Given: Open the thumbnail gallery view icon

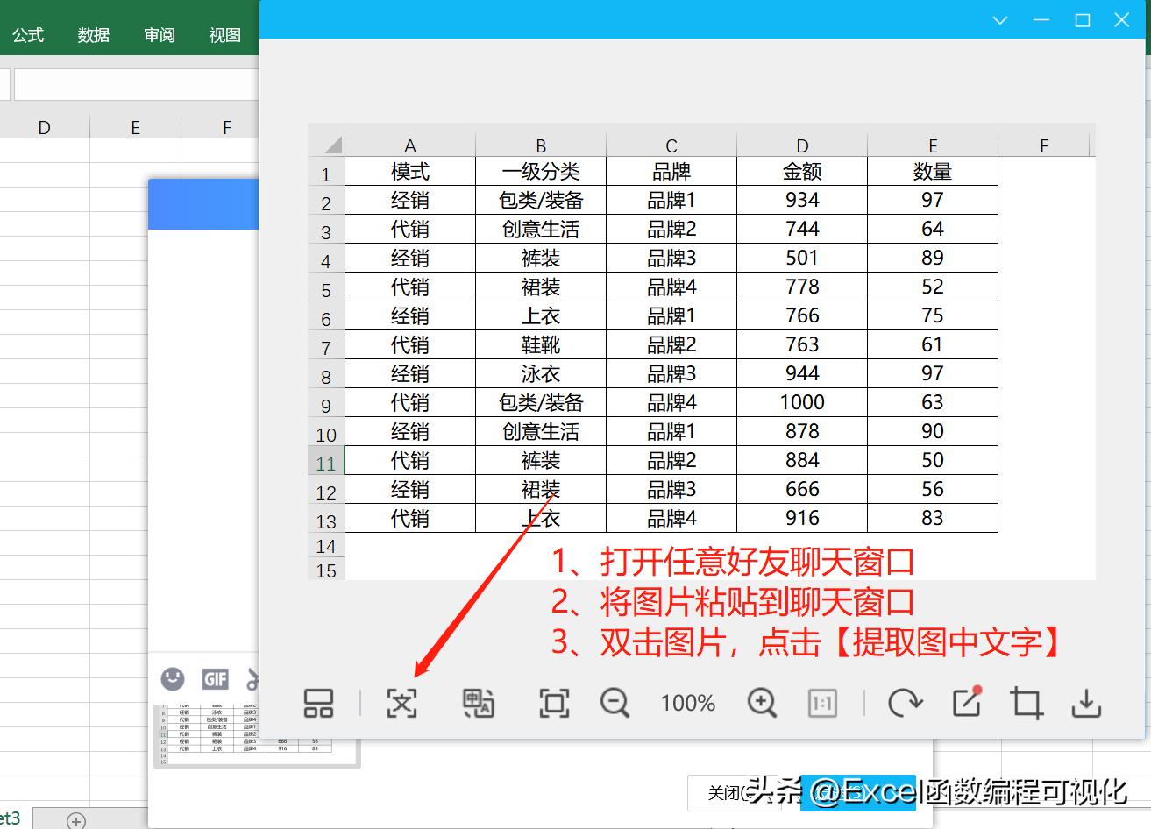Looking at the screenshot, I should (316, 703).
